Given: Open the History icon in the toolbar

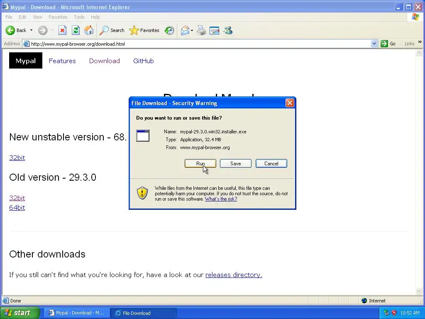Looking at the screenshot, I should pos(169,30).
